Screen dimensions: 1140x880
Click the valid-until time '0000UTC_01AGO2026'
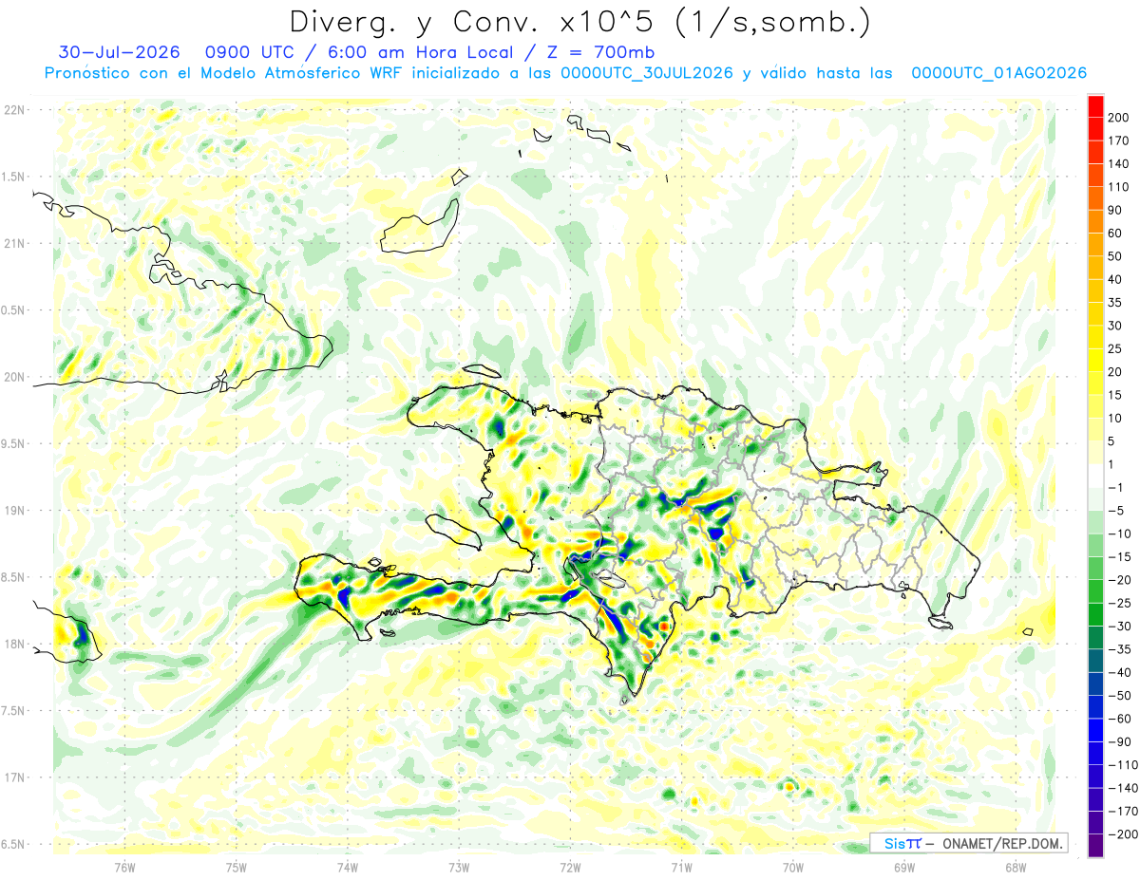coord(999,73)
